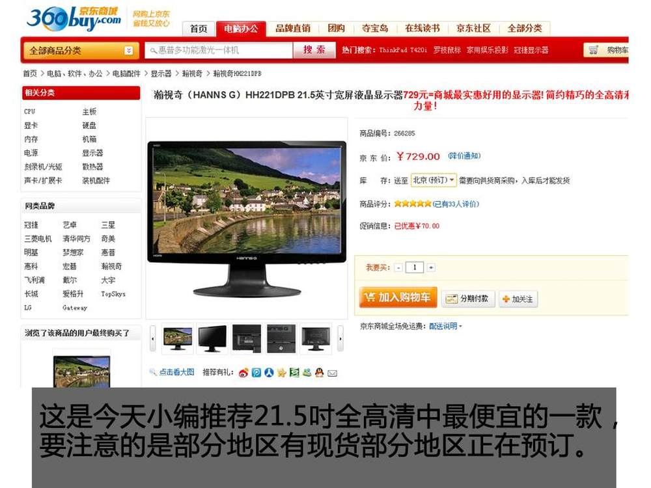
Task: Share to Qzone yellow star icon
Action: [x=281, y=373]
